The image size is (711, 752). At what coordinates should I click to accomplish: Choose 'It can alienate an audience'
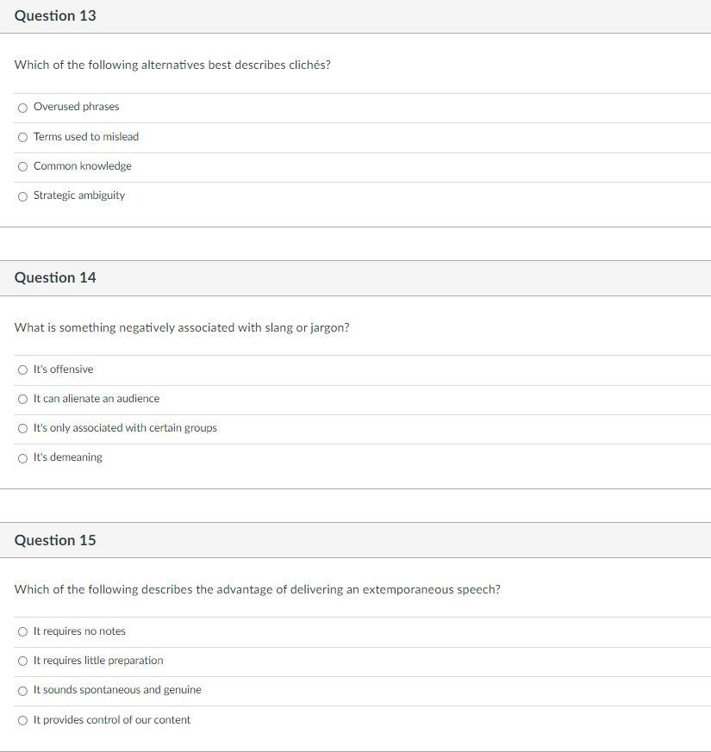click(22, 399)
